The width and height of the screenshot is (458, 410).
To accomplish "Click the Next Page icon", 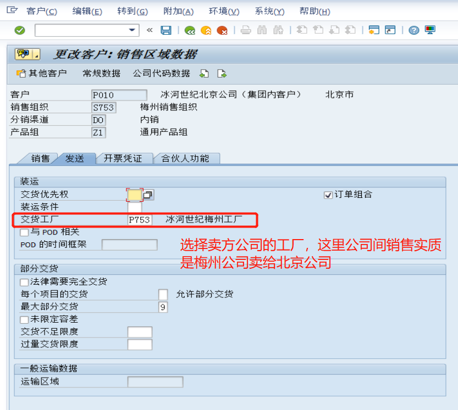I will (334, 30).
